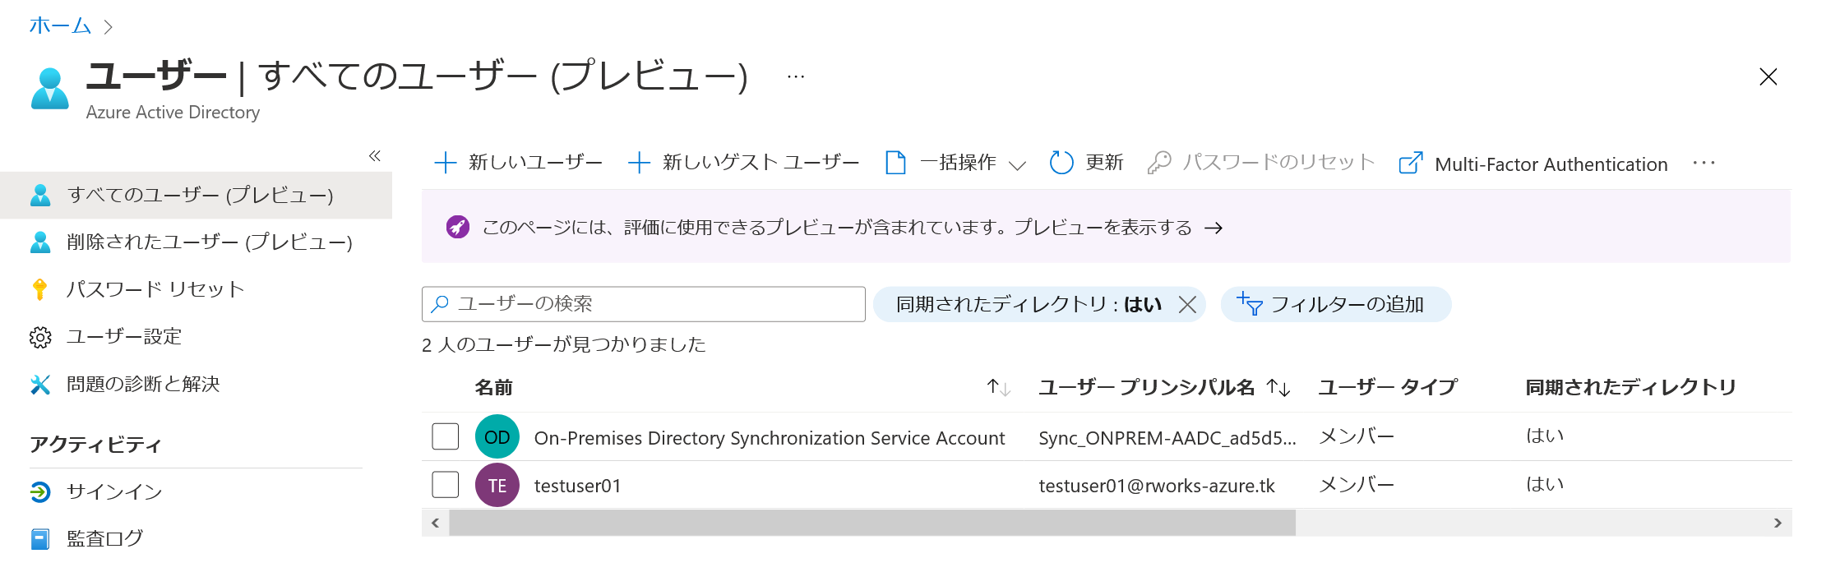Click the Azure Active Directory user icon in header
Image resolution: width=1840 pixels, height=572 pixels.
point(49,89)
